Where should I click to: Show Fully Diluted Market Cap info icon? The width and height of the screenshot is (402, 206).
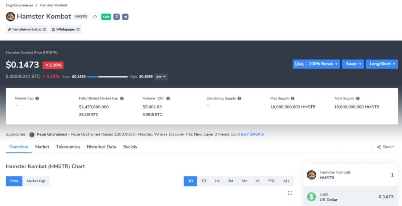pos(122,98)
